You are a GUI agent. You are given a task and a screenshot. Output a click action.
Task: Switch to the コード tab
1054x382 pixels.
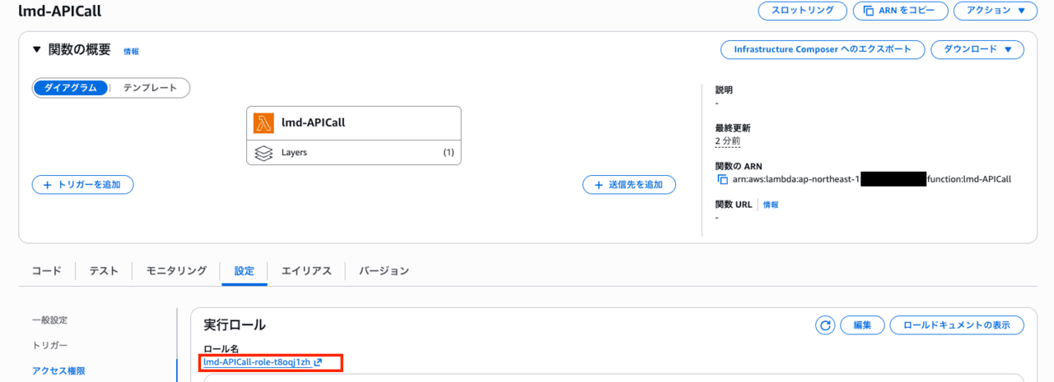(x=46, y=270)
